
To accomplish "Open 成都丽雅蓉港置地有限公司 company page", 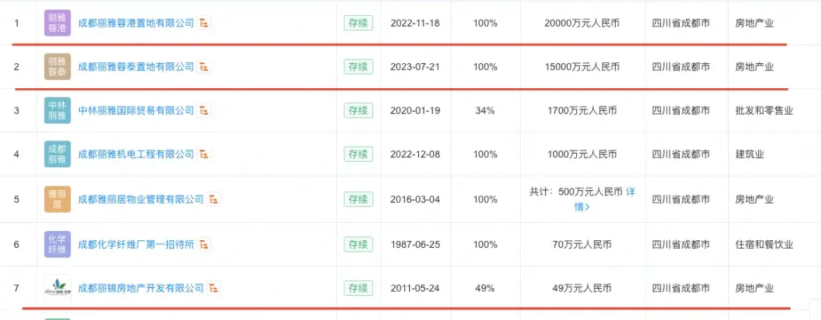I will (x=136, y=23).
